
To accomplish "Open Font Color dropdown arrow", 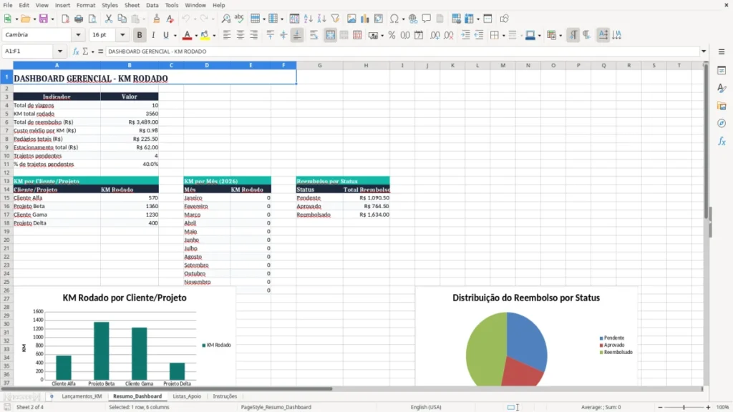I will click(x=196, y=36).
